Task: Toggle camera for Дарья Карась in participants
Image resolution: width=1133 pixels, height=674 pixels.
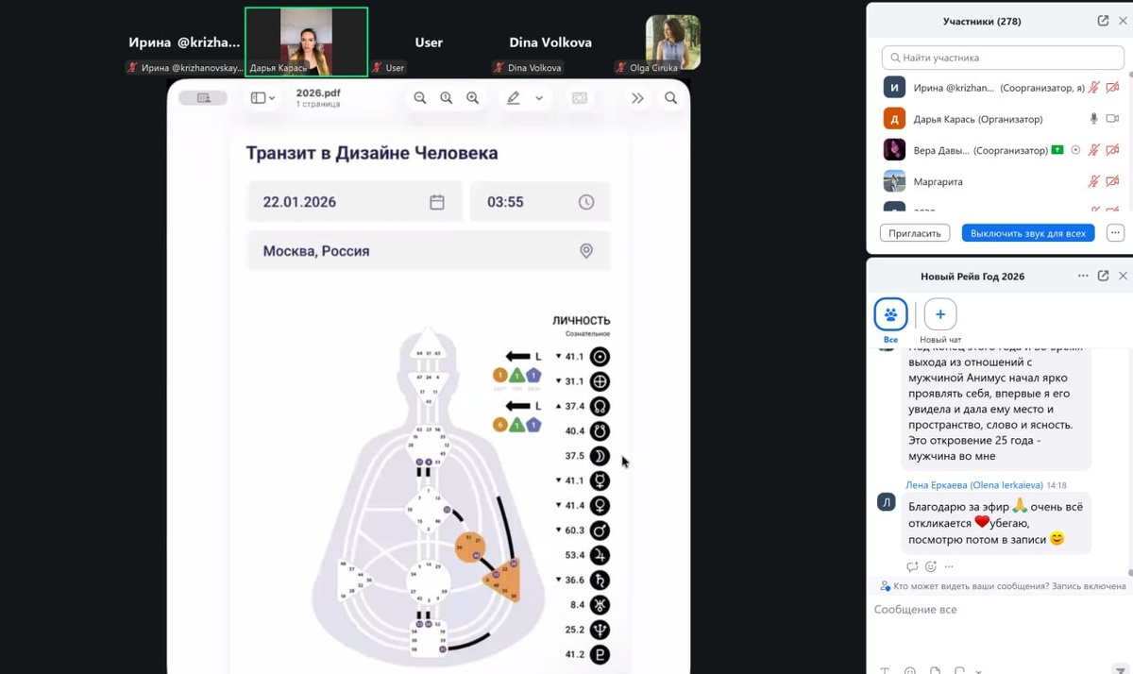Action: (x=1112, y=119)
